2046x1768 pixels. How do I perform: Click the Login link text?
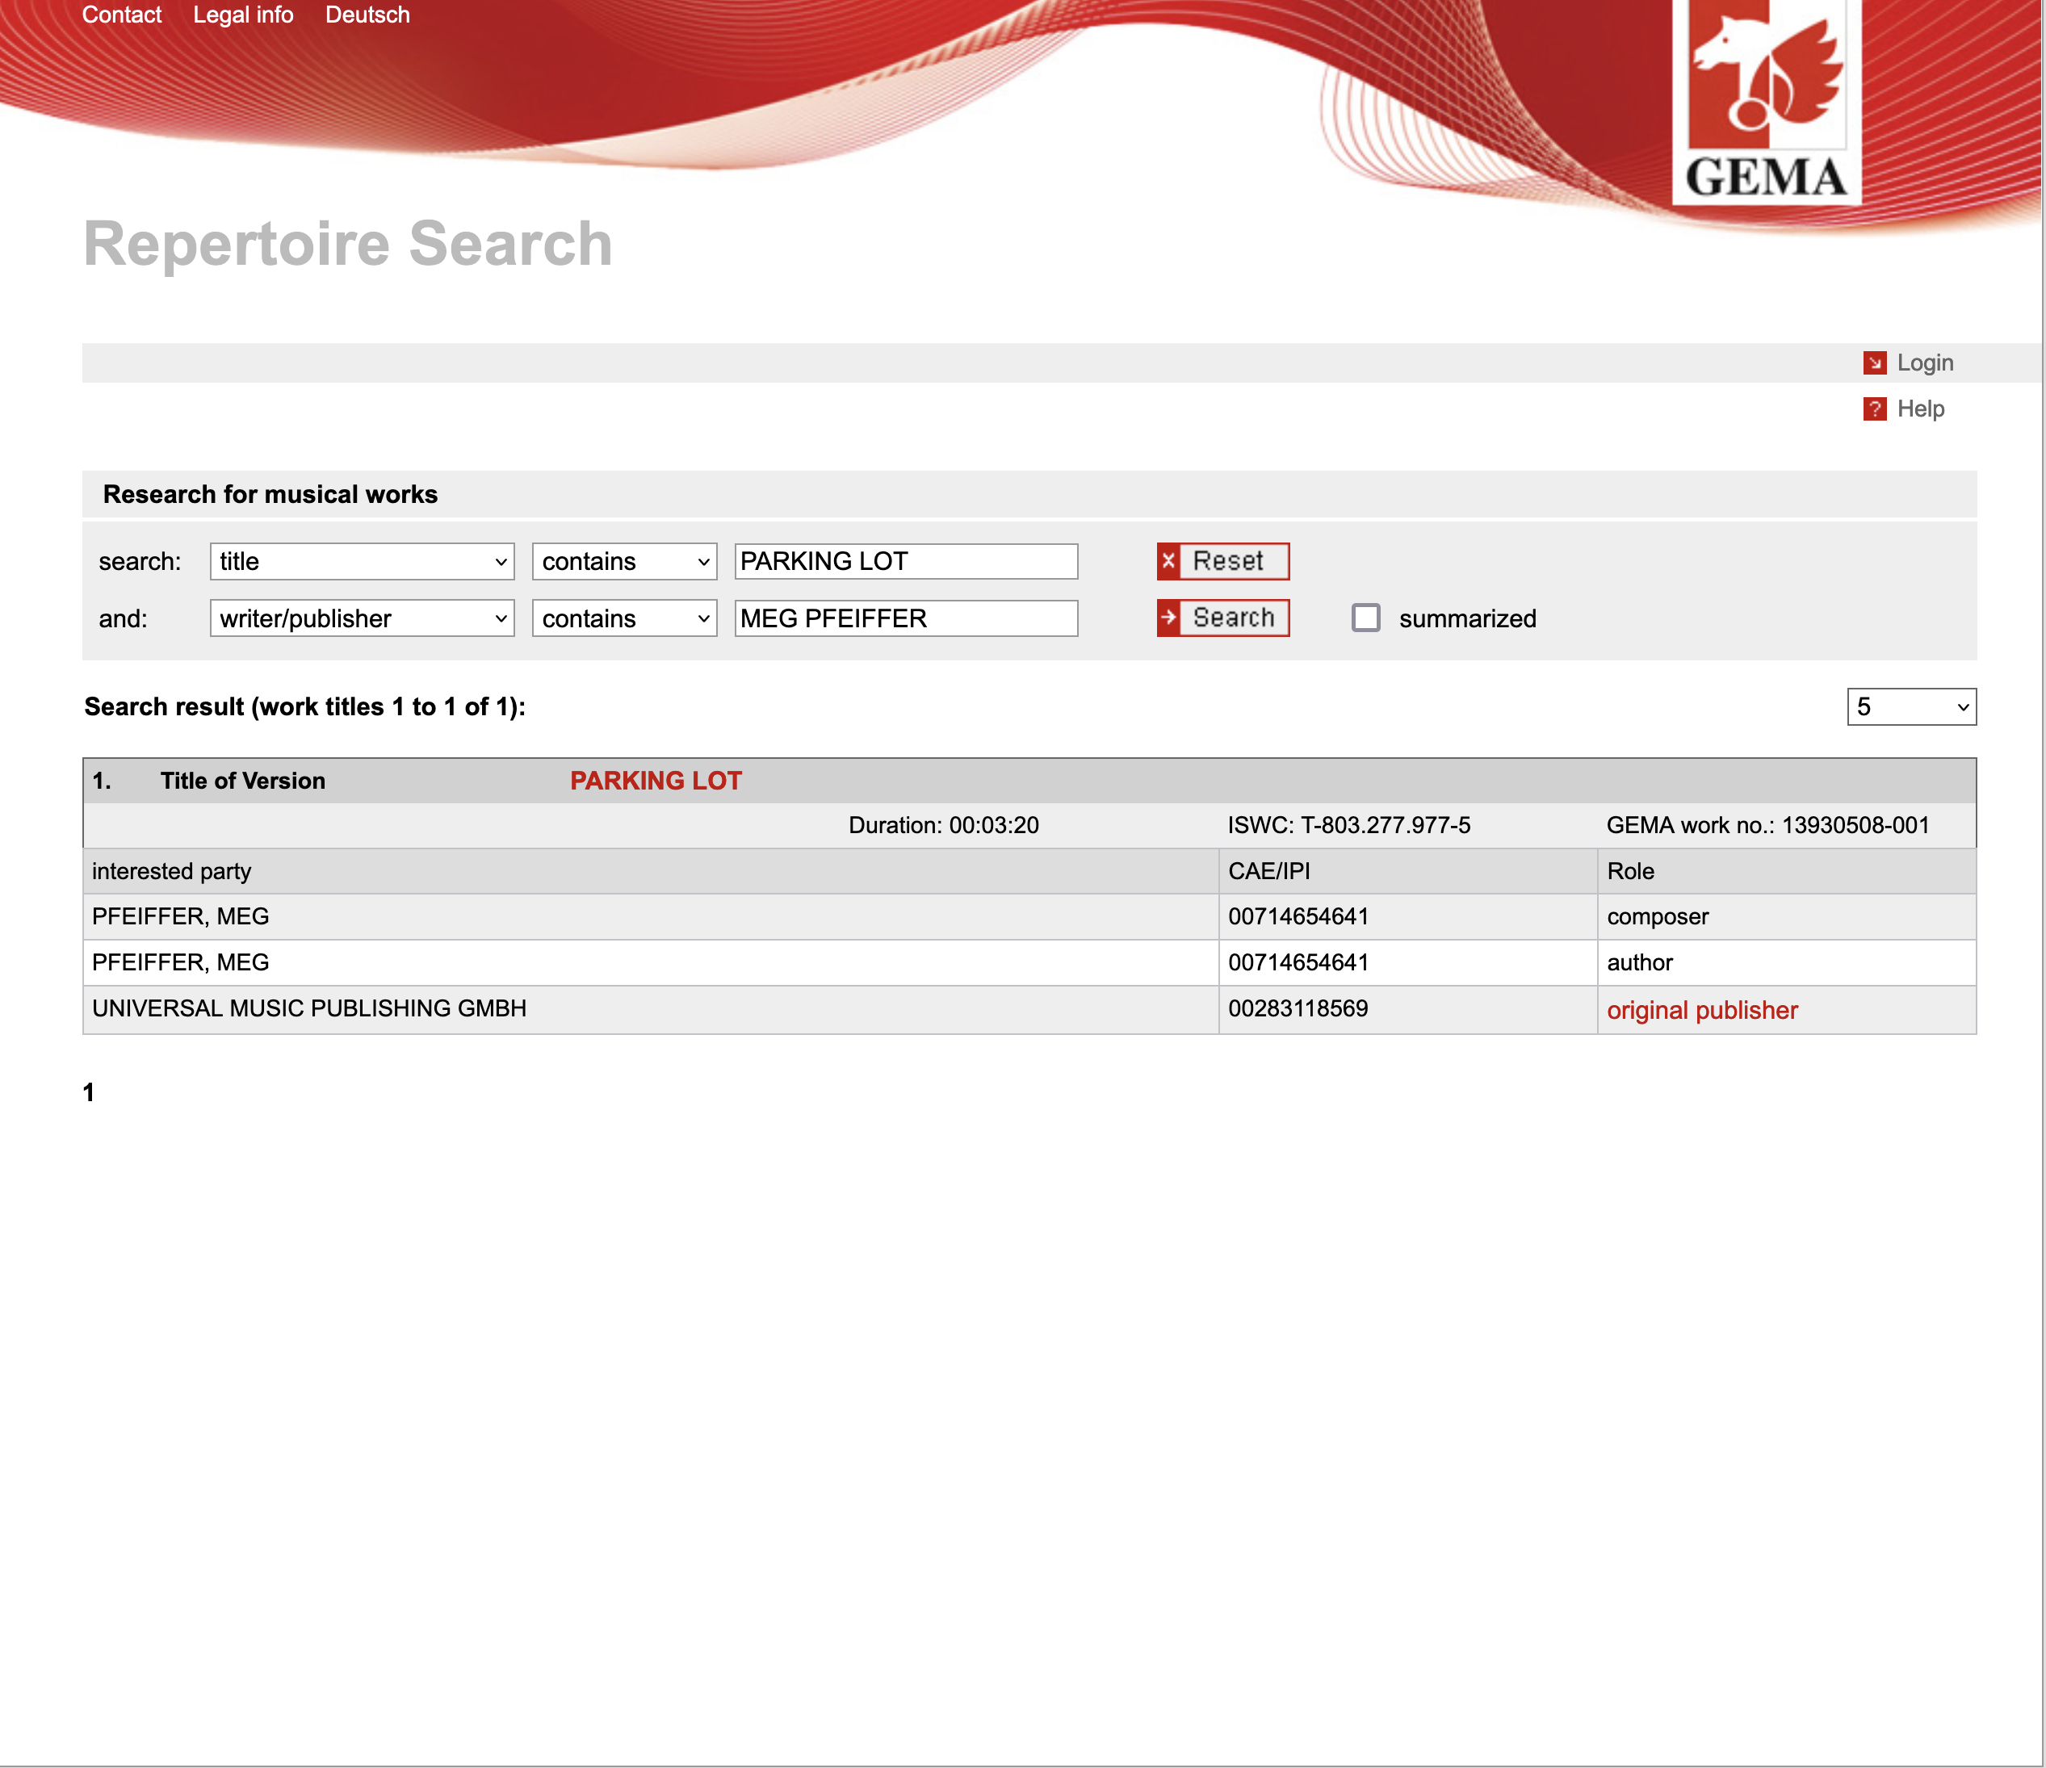pos(1925,363)
